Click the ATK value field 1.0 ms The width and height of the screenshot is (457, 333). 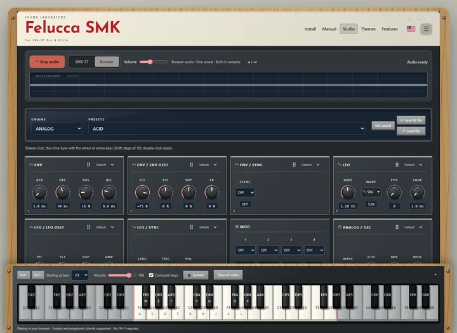[x=39, y=206]
